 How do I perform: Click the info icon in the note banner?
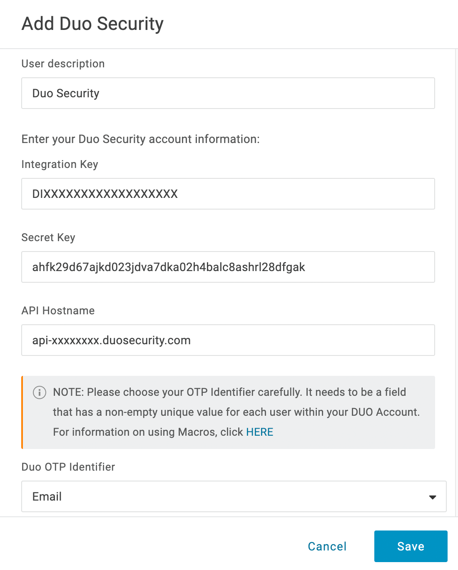point(40,392)
